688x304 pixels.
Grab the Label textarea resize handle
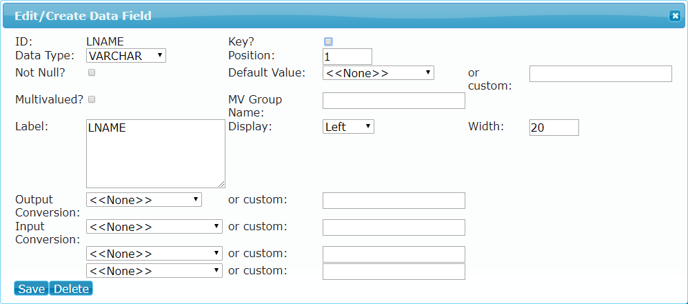(221, 184)
